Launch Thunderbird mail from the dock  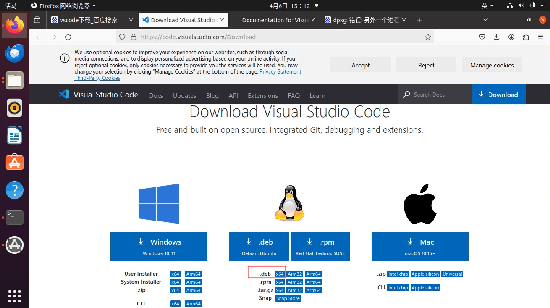[x=15, y=53]
